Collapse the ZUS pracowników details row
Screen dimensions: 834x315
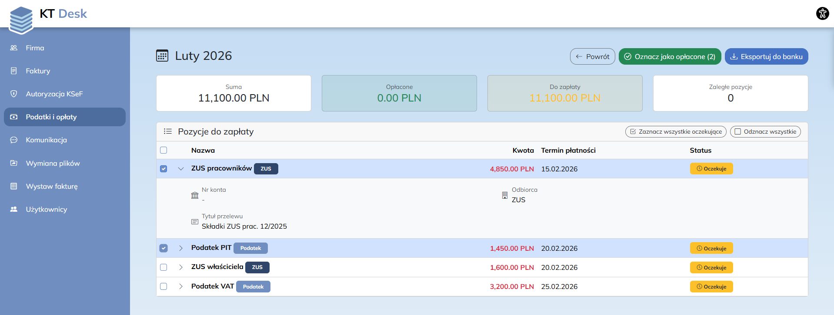[x=181, y=169]
